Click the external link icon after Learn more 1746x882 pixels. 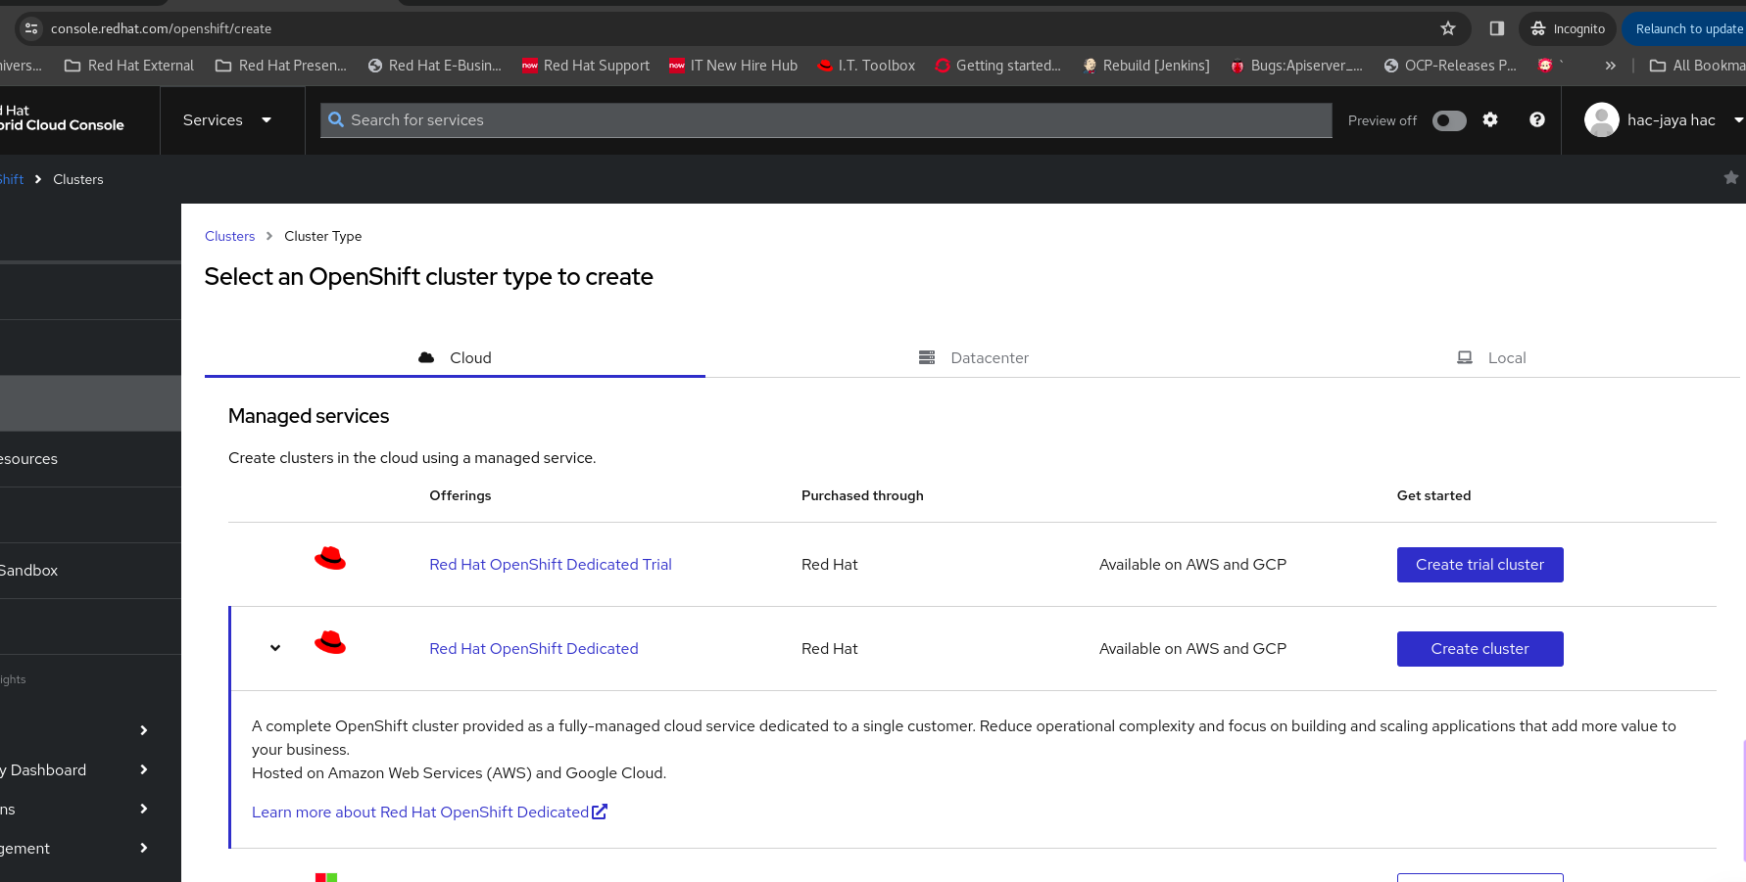[600, 812]
